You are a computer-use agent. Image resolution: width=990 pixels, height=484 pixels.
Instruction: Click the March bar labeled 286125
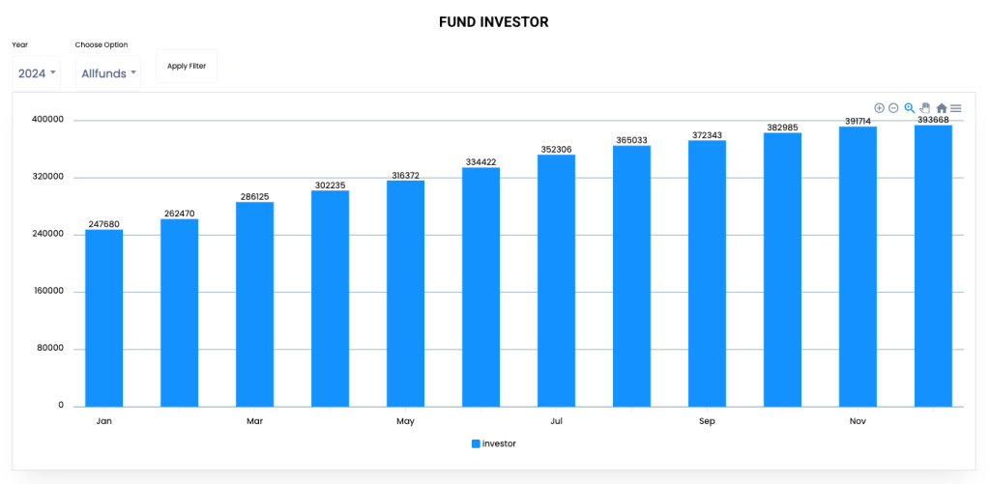point(254,304)
